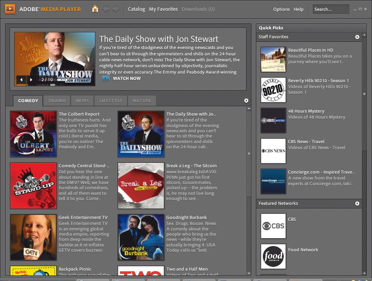
Task: Show next featured show with right arrow
Action: pos(31,80)
